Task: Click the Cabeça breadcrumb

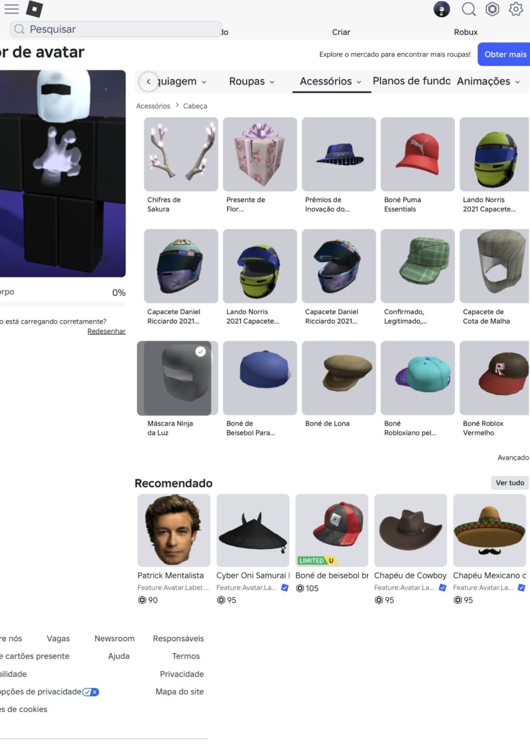Action: [x=195, y=106]
